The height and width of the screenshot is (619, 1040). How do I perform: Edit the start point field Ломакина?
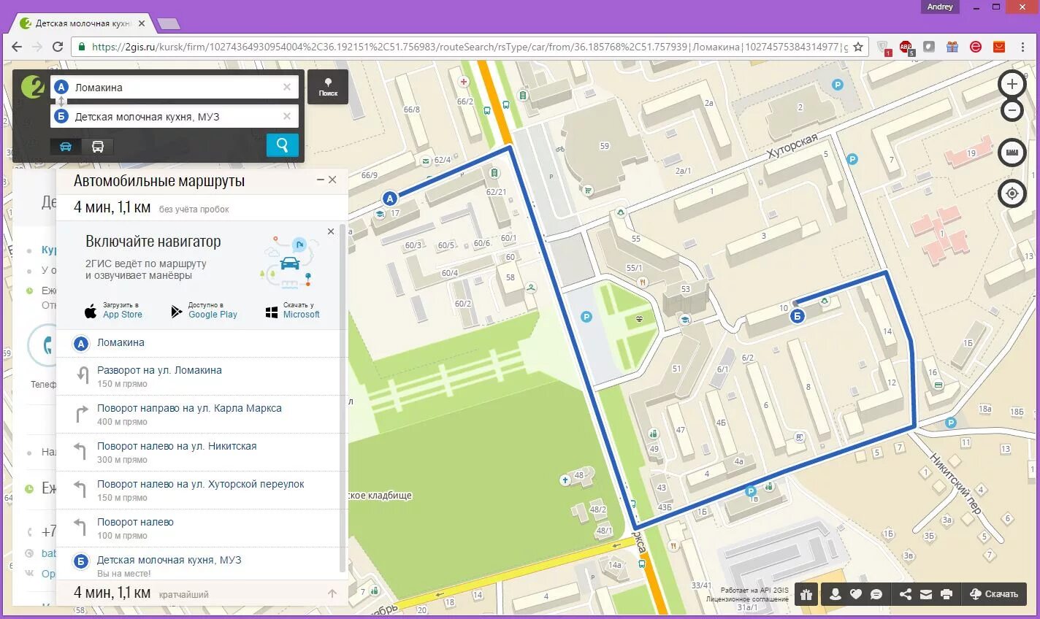tap(175, 87)
